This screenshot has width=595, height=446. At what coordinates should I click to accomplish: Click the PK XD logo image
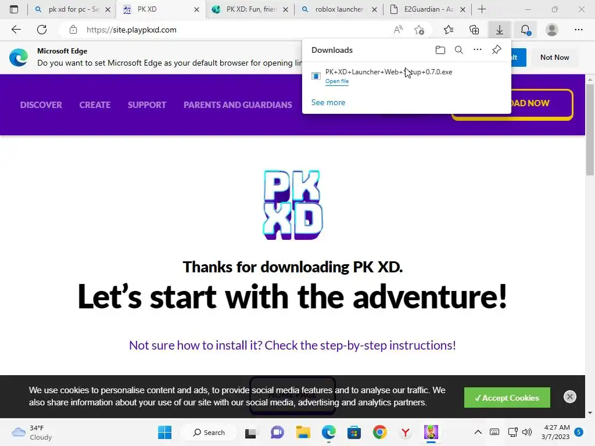pos(293,205)
